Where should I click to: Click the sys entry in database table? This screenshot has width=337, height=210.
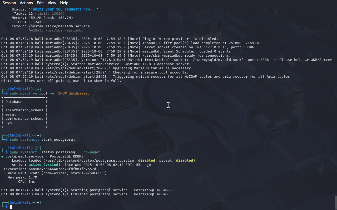click(x=9, y=123)
